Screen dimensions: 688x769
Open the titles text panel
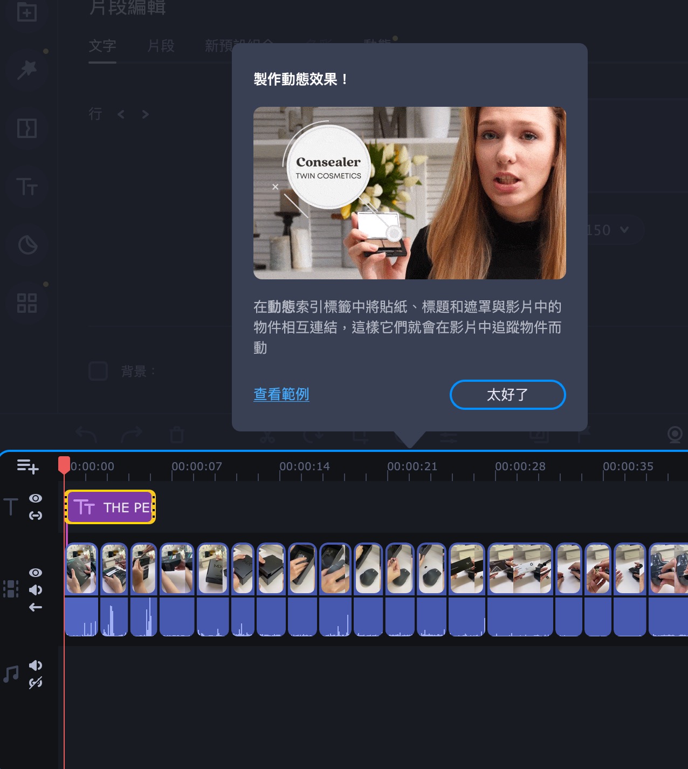pos(27,187)
